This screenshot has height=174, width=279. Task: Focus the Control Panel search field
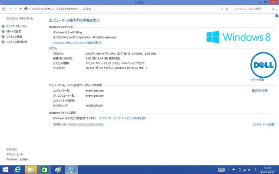point(252,9)
